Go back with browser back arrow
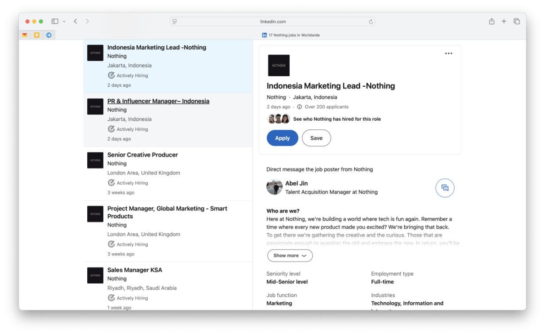 75,21
